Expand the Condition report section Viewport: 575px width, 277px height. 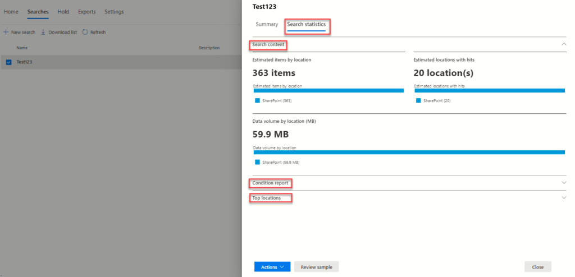point(563,183)
